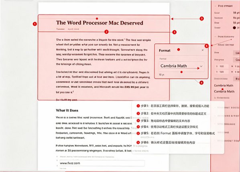
Task: Select the upper Cambria Math entry in sidebar
Action: [x=224, y=85]
